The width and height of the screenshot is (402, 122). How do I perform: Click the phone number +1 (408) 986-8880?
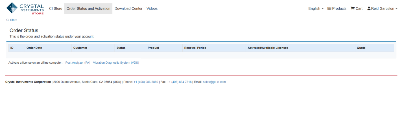click(146, 82)
